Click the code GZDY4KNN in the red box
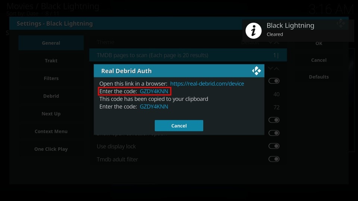Screen dimensions: 358x201 pos(154,92)
